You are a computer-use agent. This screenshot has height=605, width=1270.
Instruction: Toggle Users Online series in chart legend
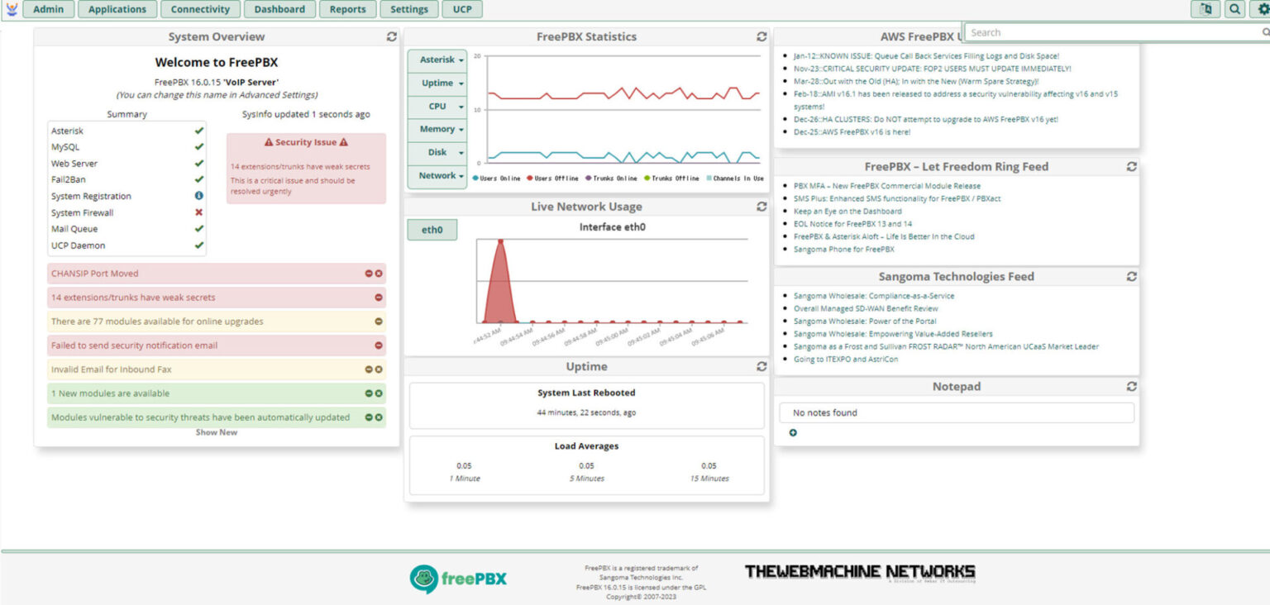(496, 179)
